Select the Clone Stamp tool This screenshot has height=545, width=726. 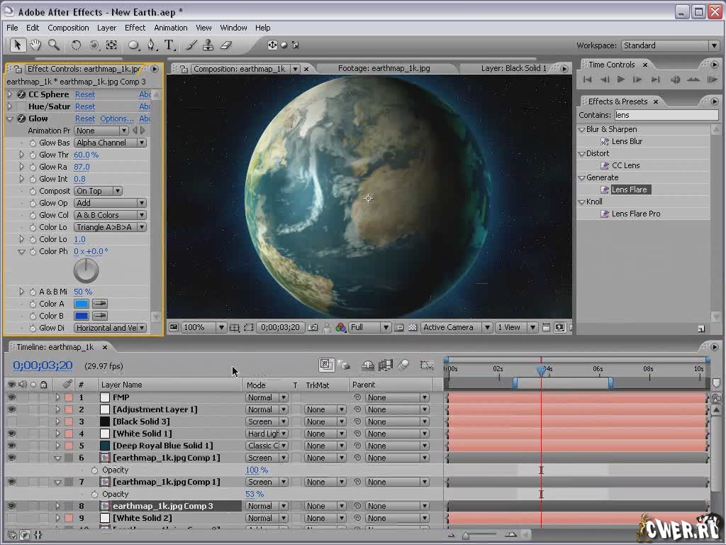pyautogui.click(x=208, y=45)
